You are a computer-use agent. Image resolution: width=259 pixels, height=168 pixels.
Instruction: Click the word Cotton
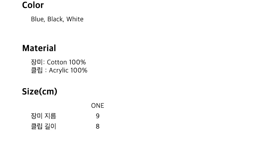point(57,62)
